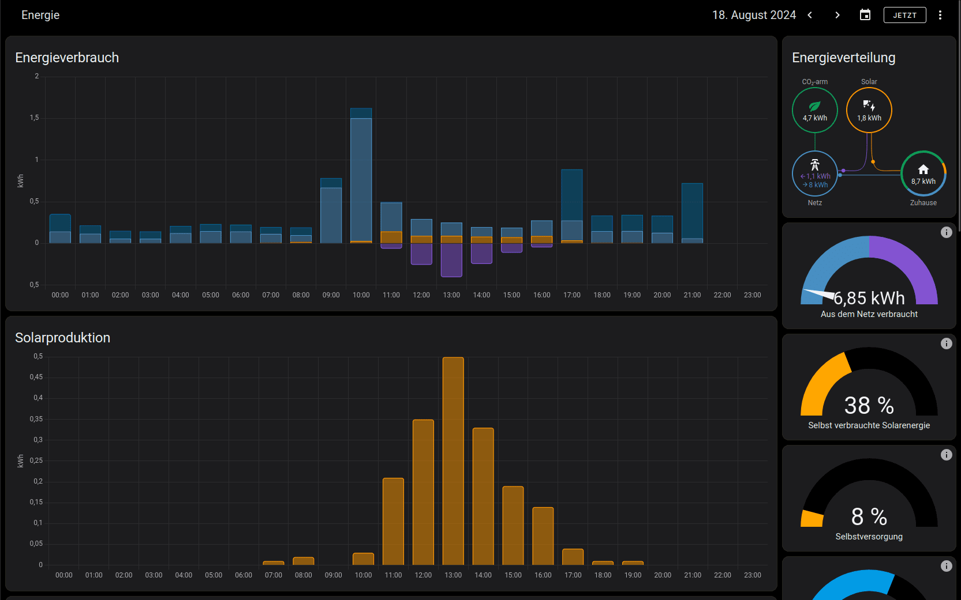Screen dimensions: 961x600
Task: Select the 11:00 solar production bar
Action: [393, 522]
